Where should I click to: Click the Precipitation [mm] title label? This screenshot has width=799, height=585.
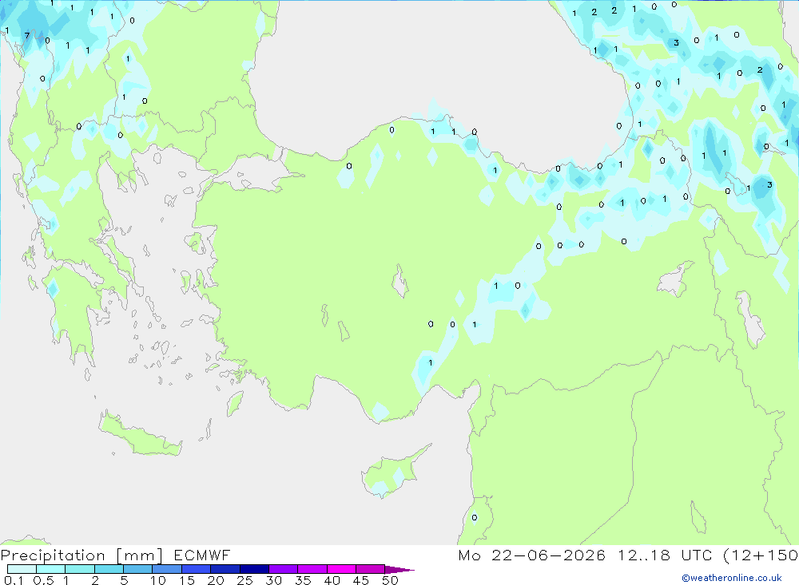point(81,555)
